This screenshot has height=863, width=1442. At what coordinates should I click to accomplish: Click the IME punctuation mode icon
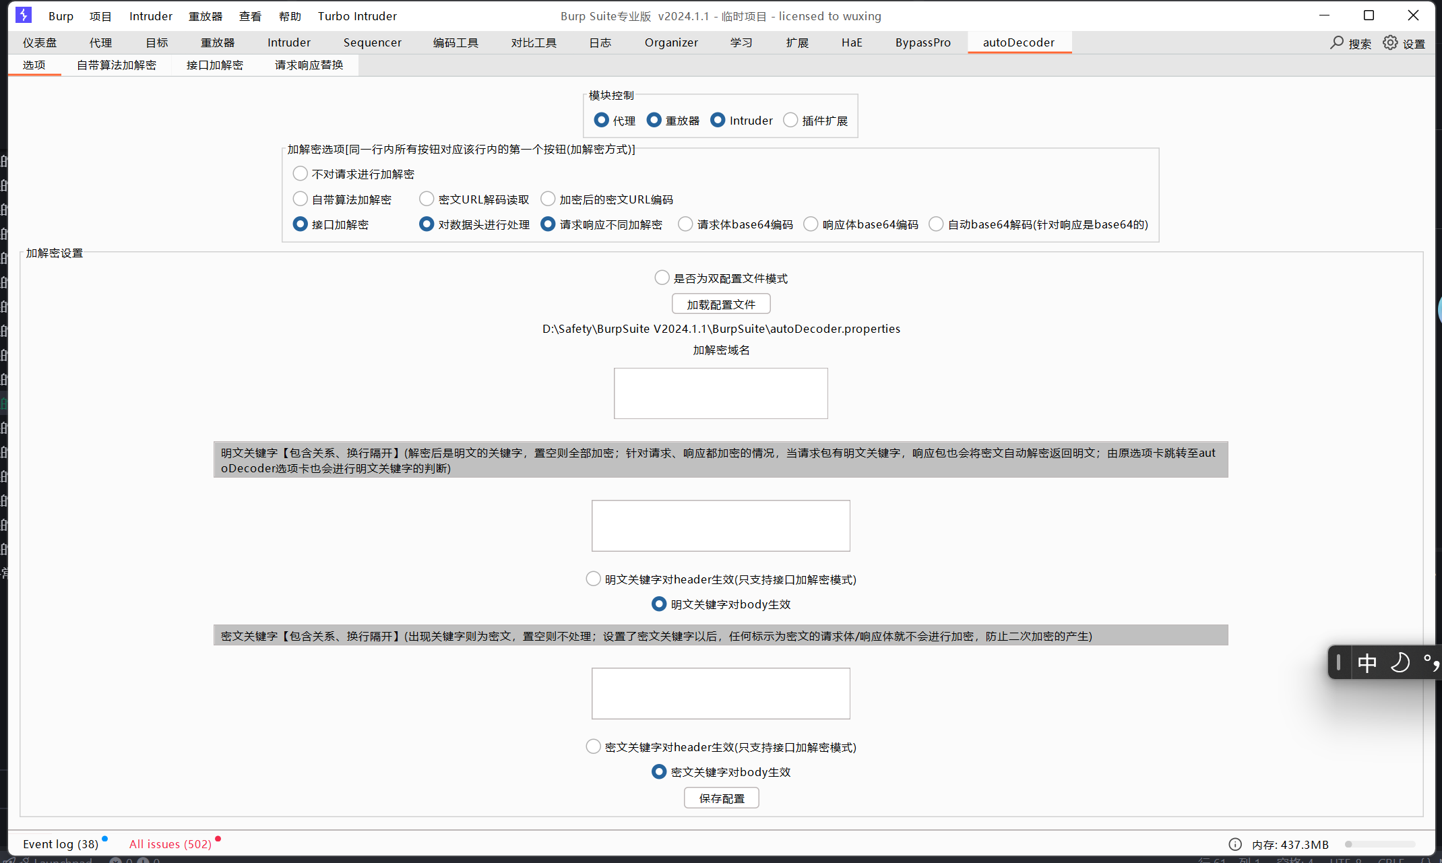tap(1431, 663)
